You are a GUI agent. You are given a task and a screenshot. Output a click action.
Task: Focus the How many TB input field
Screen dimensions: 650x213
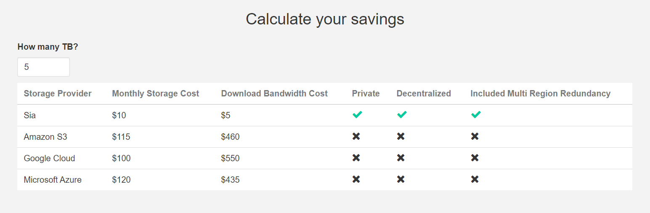pos(43,67)
